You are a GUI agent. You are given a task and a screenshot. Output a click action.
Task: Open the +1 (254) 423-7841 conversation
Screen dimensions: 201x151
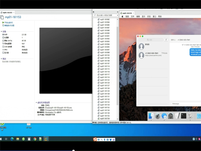[152, 54]
